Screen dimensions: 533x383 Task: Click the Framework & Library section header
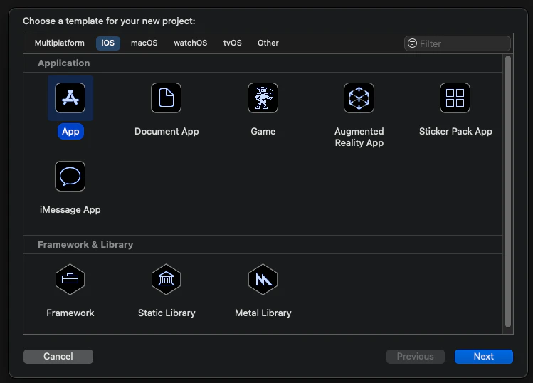click(85, 245)
